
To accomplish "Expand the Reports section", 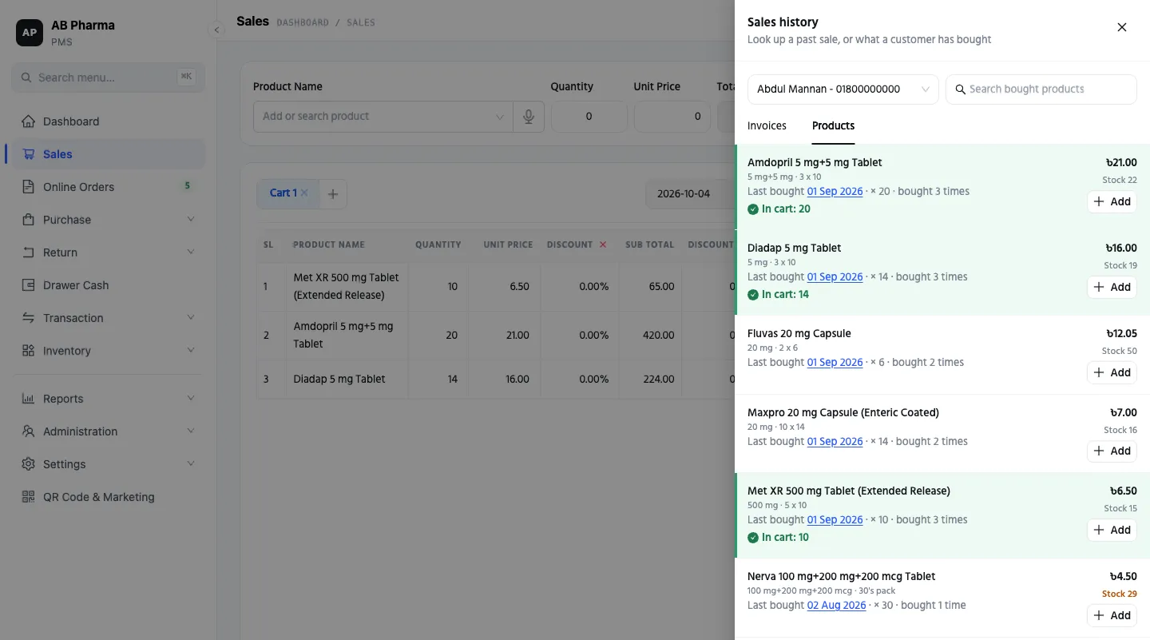I will coord(109,399).
